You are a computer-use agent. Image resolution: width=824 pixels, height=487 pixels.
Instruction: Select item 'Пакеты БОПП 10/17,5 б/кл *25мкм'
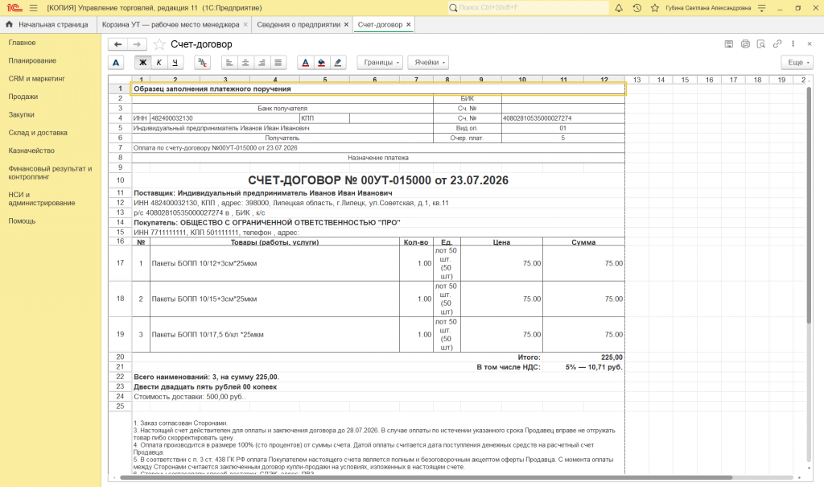(x=274, y=335)
